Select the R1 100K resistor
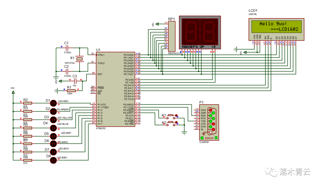The width and height of the screenshot is (321, 186). (x=71, y=90)
